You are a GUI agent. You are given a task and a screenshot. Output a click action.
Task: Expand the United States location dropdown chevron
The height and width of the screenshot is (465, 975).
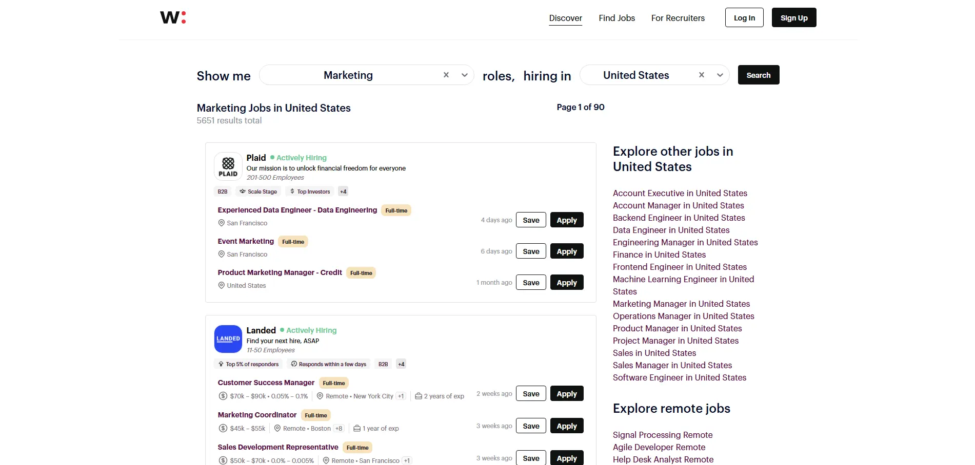(720, 75)
